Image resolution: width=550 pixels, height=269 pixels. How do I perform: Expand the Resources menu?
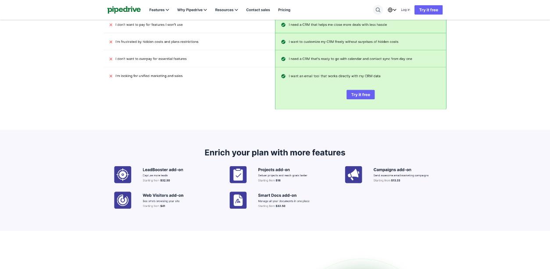coord(226,10)
